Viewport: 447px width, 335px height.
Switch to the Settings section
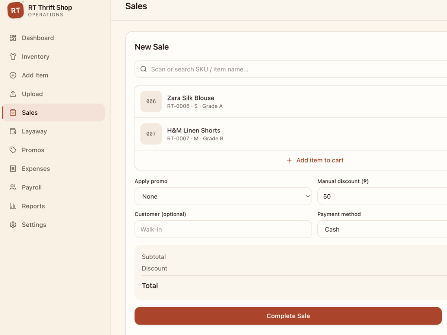coord(34,224)
